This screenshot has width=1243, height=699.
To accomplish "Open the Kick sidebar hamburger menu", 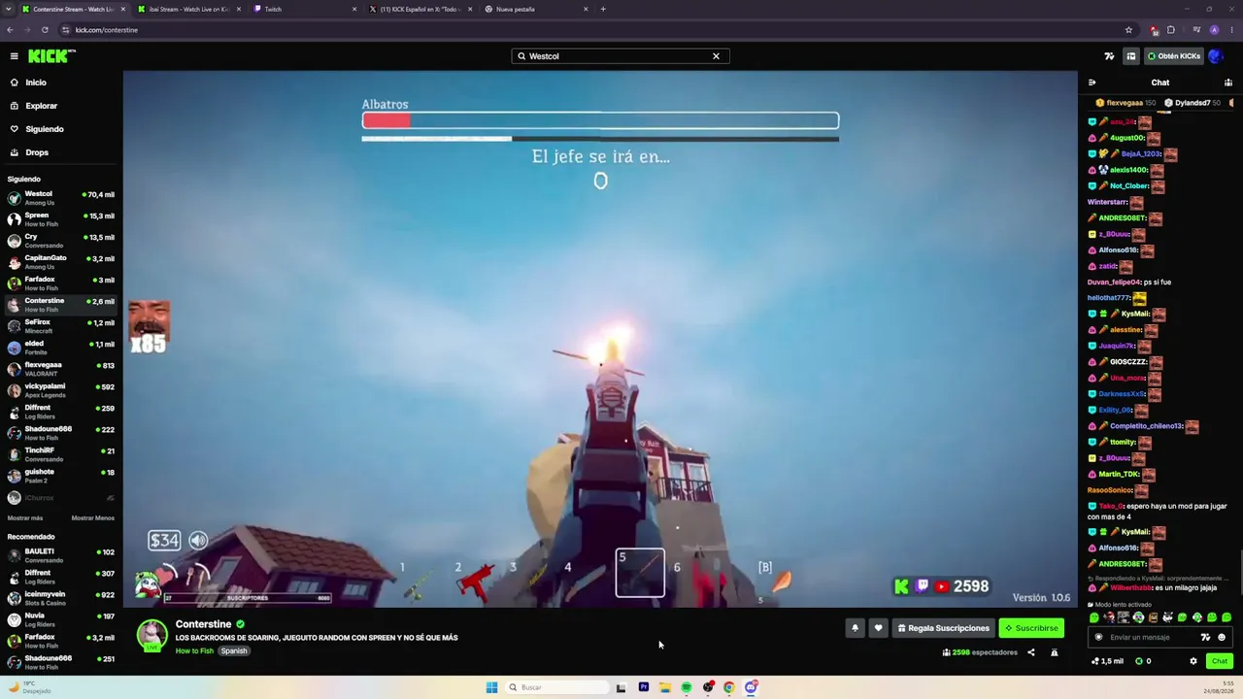I will coord(14,56).
